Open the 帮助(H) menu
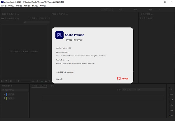This screenshot has width=175, height=121. [x=43, y=6]
